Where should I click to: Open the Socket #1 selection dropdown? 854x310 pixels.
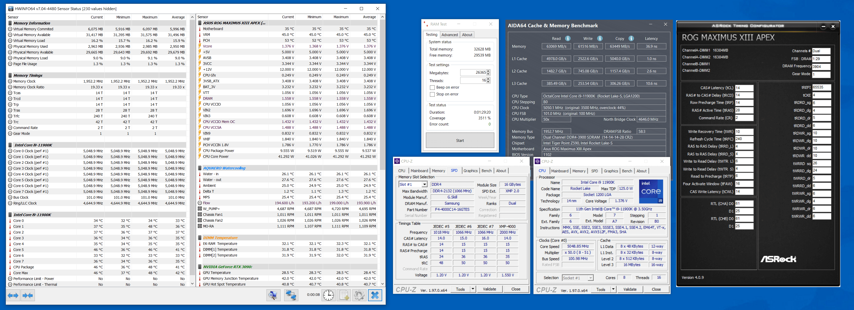click(x=591, y=278)
